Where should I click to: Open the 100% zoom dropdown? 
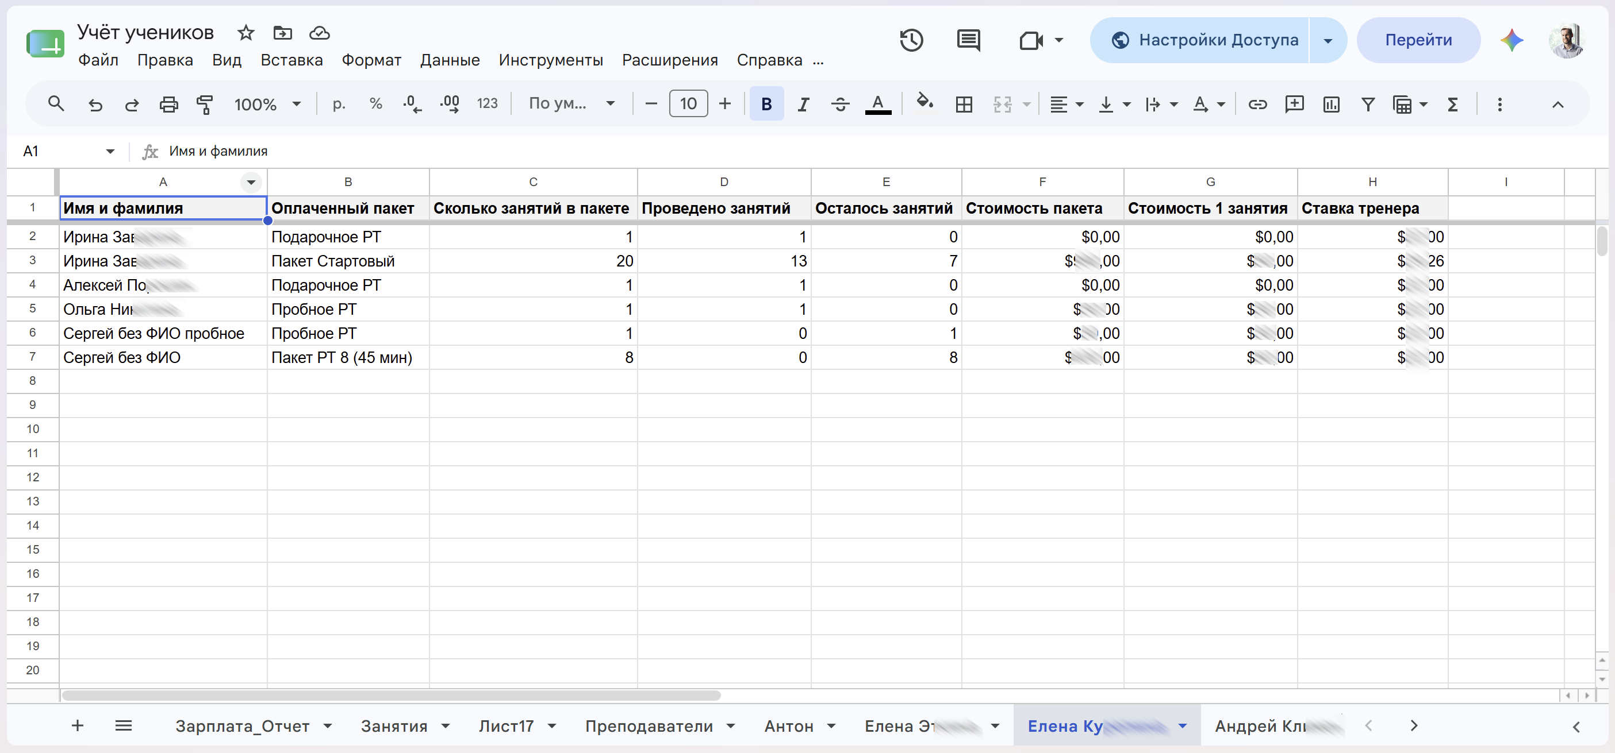click(268, 104)
